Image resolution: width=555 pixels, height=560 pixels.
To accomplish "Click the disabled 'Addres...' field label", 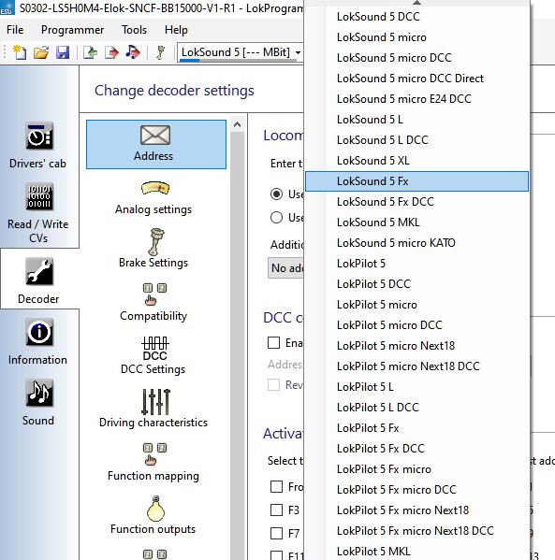I will tap(285, 365).
